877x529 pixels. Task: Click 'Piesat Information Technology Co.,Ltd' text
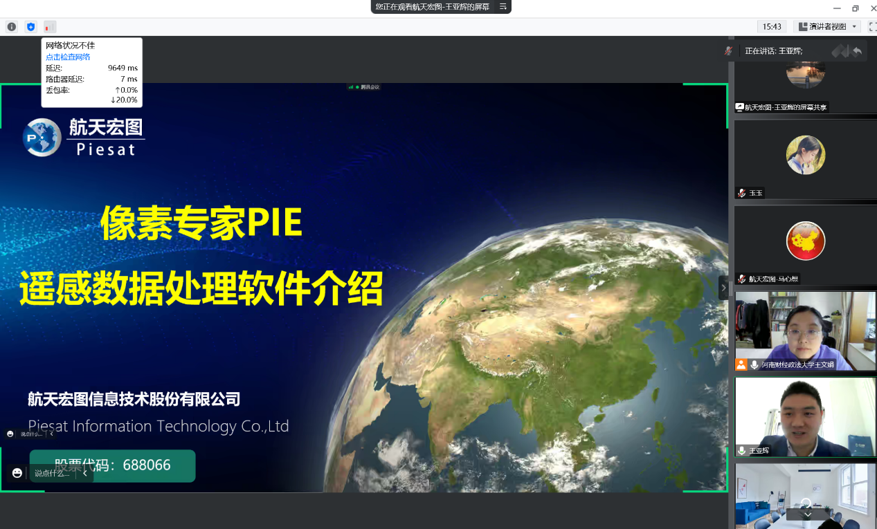point(159,426)
